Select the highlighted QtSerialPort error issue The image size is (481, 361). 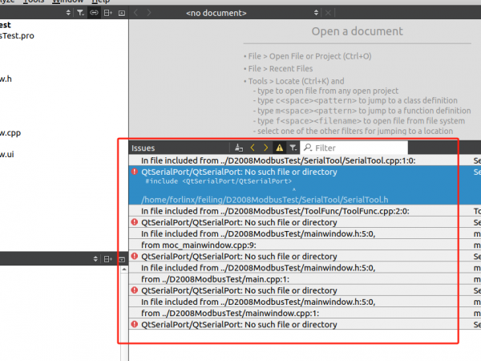coord(239,172)
